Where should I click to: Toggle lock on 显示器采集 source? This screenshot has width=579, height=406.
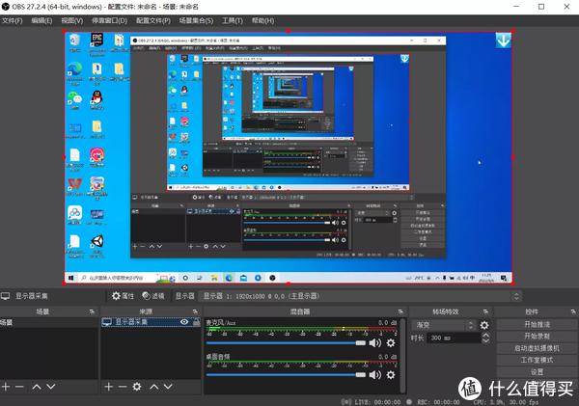(x=197, y=322)
